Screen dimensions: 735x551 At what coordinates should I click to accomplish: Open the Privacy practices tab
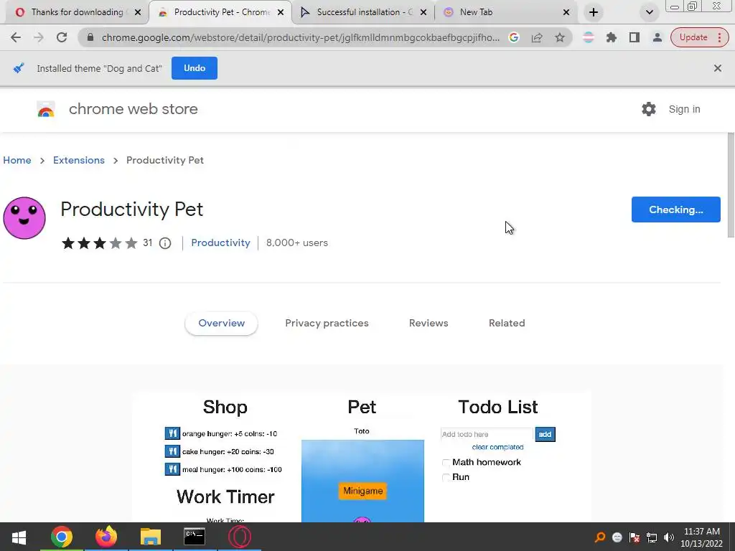tap(327, 324)
